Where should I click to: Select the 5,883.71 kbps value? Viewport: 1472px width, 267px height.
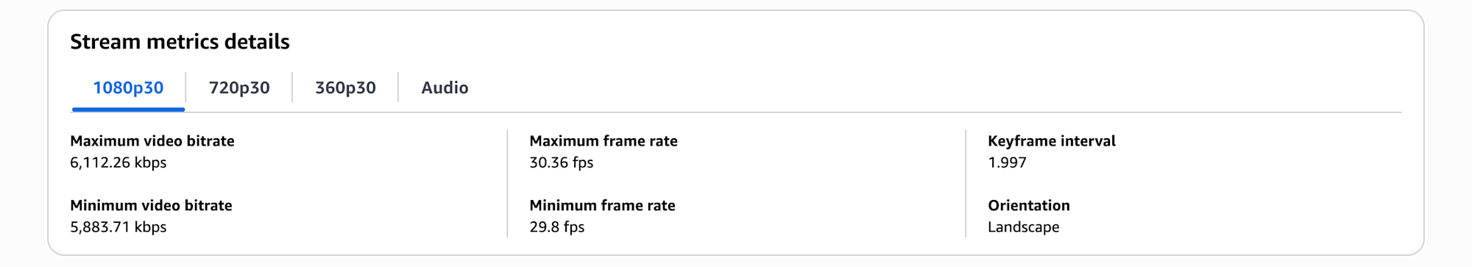(118, 227)
